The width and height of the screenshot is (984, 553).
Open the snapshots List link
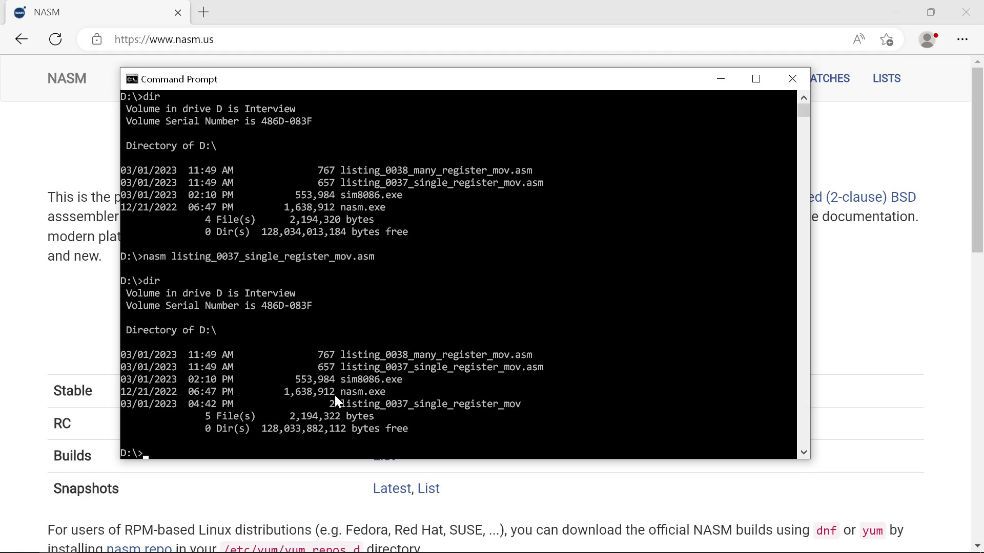click(428, 488)
